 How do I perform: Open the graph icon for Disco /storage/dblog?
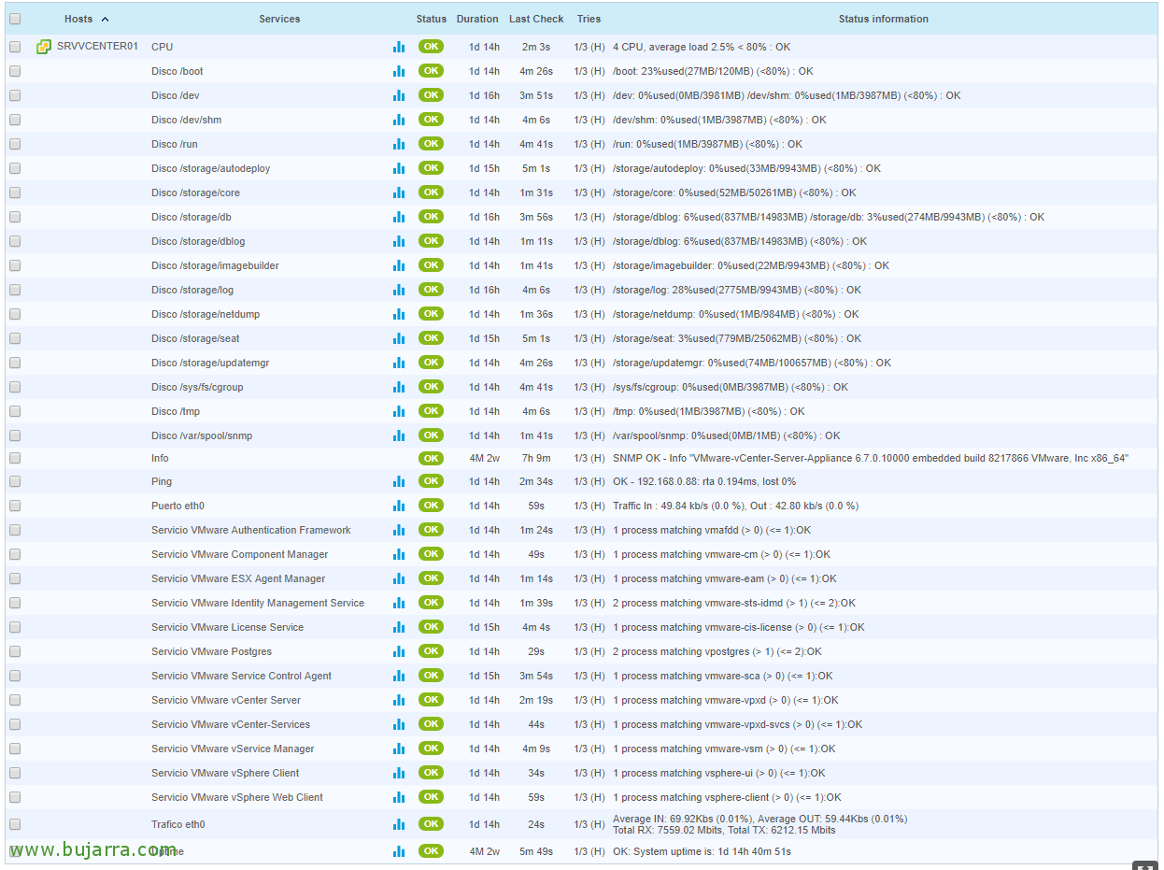(x=399, y=240)
